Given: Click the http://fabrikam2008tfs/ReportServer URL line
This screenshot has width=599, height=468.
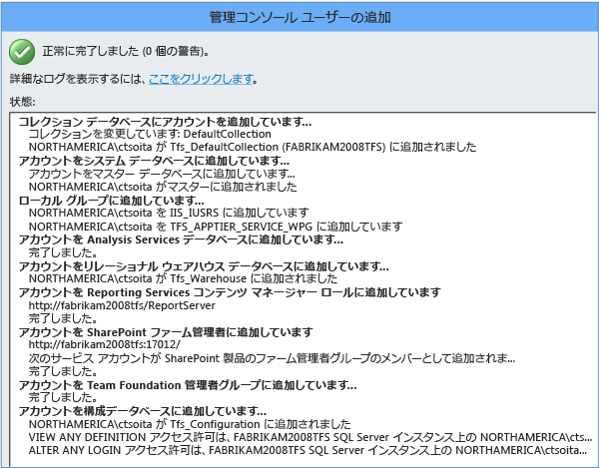Looking at the screenshot, I should pos(122,305).
